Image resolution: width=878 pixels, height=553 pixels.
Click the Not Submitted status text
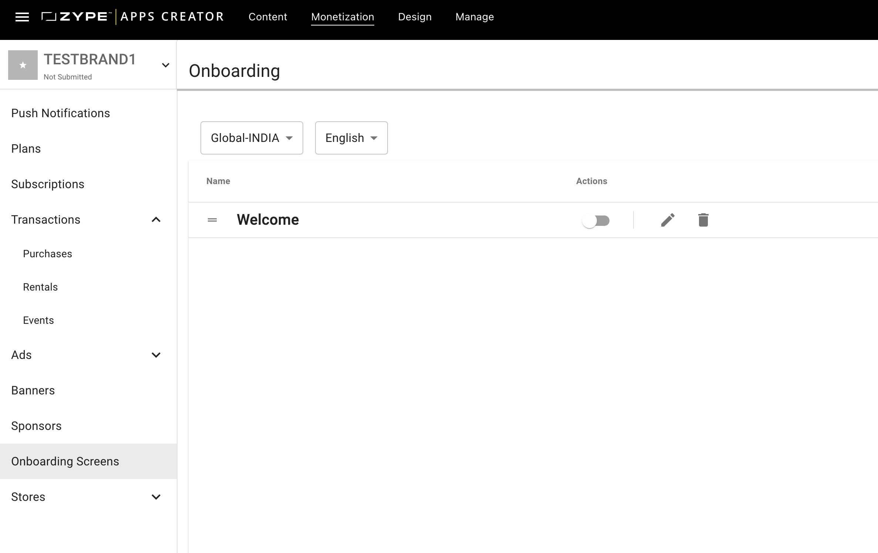click(x=68, y=77)
